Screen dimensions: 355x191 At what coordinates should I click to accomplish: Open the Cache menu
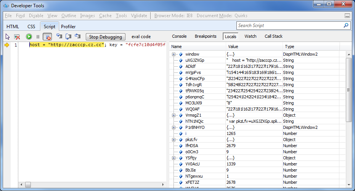pos(105,16)
